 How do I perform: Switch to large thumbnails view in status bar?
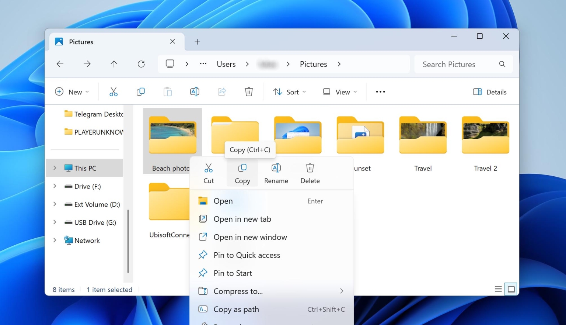511,289
